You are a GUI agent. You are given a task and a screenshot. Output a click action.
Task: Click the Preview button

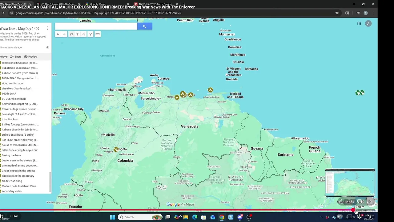click(30, 57)
